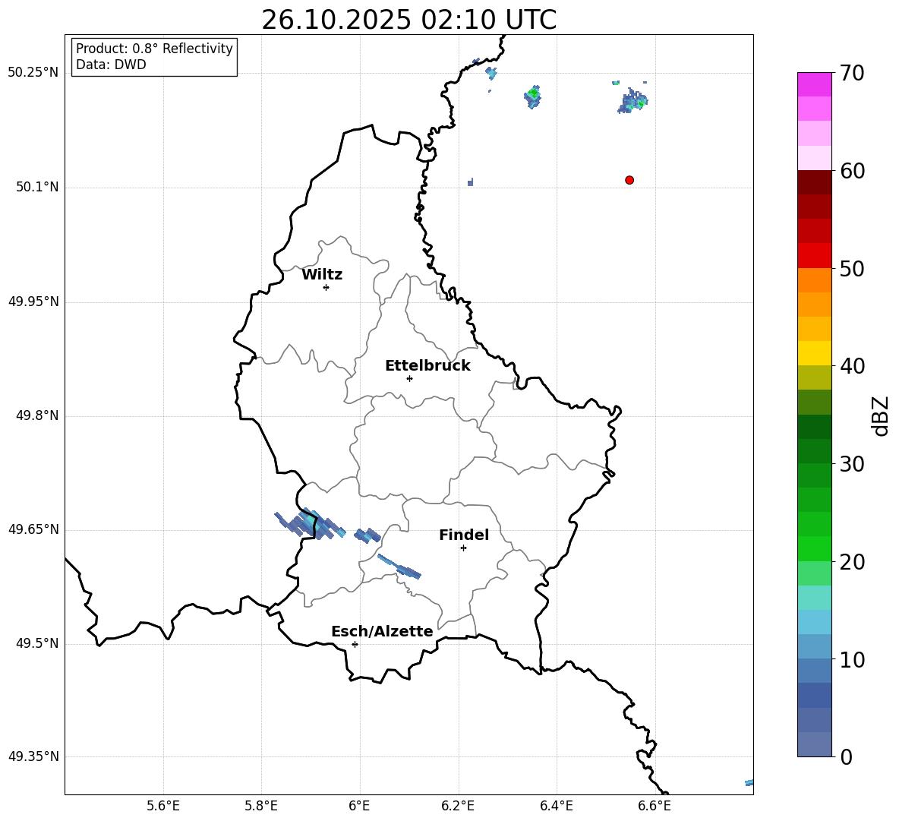Click the 6.2°E longitude label

click(x=458, y=806)
